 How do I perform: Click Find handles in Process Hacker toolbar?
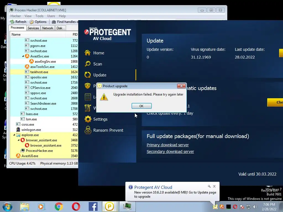pyautogui.click(x=65, y=22)
